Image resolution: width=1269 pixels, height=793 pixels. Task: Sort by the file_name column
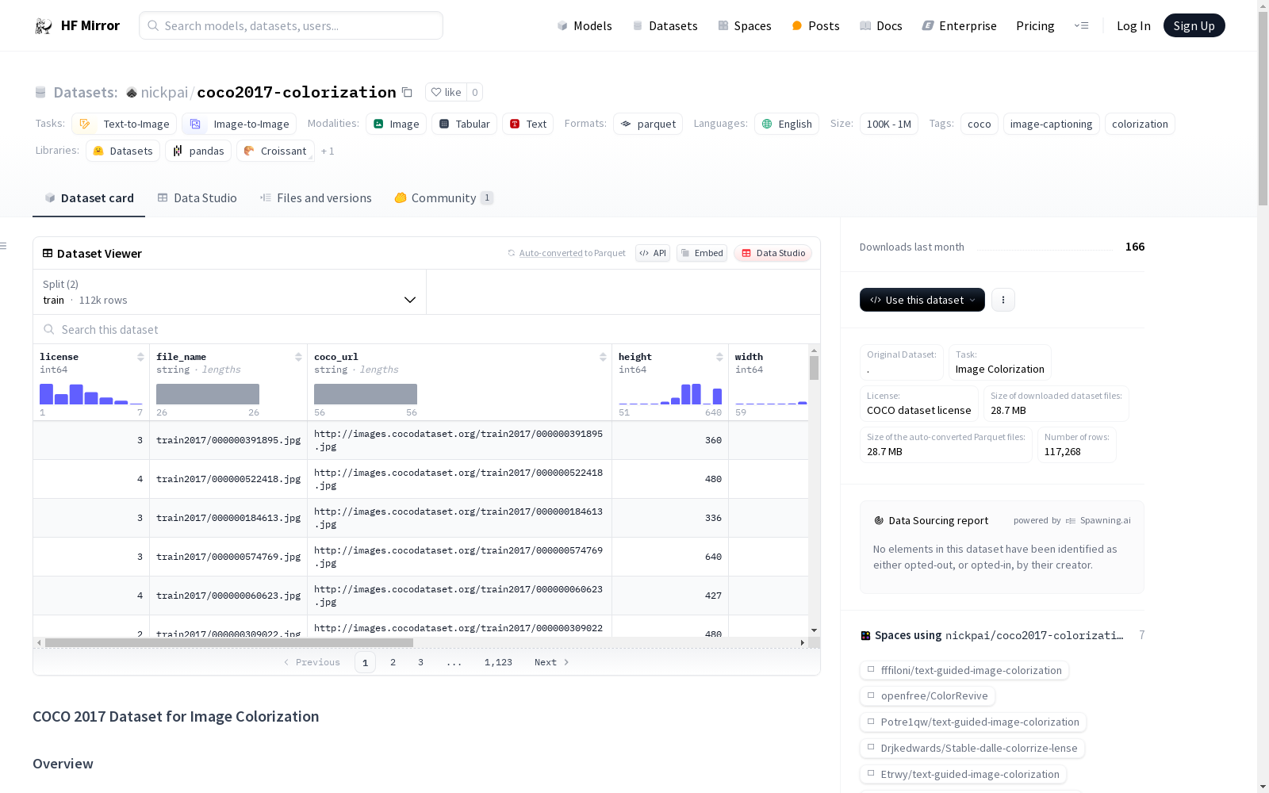tap(298, 357)
